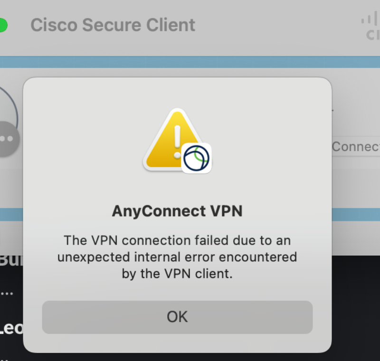Click the VPN connection failure message text
The height and width of the screenshot is (361, 380).
coord(178,257)
